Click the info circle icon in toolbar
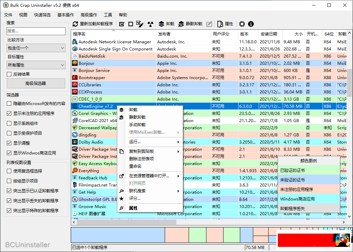353x252 pixels. [x=251, y=24]
